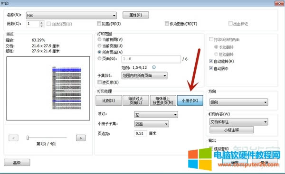285x174 pixels.
Task: Uncheck the 自动居中 checkbox
Action: tap(211, 68)
